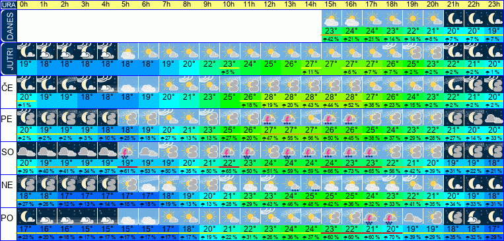This screenshot has width=504, height=241.
Task: Click the 73 % precipitation cell on Saturday
Action: (x=351, y=171)
